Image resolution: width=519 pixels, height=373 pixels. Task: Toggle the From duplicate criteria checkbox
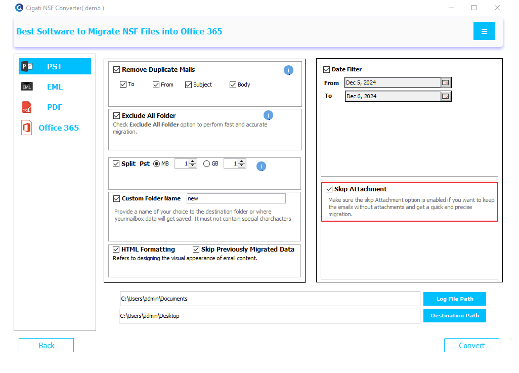coord(156,85)
